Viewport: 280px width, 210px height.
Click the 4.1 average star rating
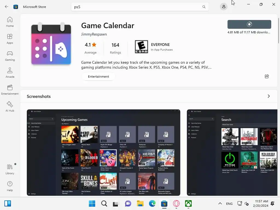91,48
